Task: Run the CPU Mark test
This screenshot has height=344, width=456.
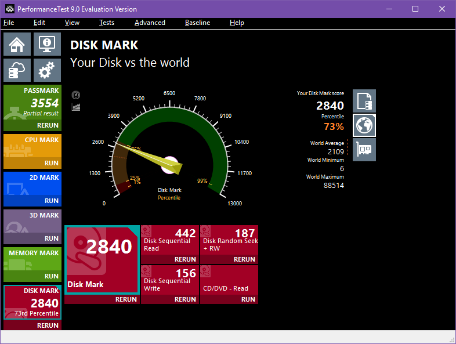Action: [52, 163]
